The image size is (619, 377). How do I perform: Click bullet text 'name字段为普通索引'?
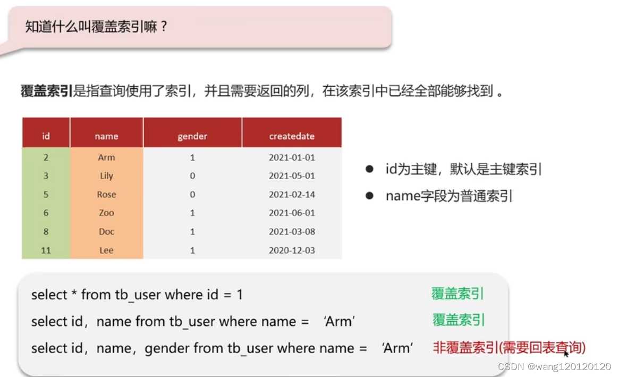449,196
